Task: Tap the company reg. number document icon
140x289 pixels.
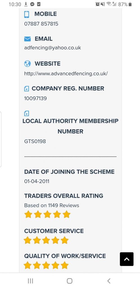Action: pyautogui.click(x=27, y=89)
